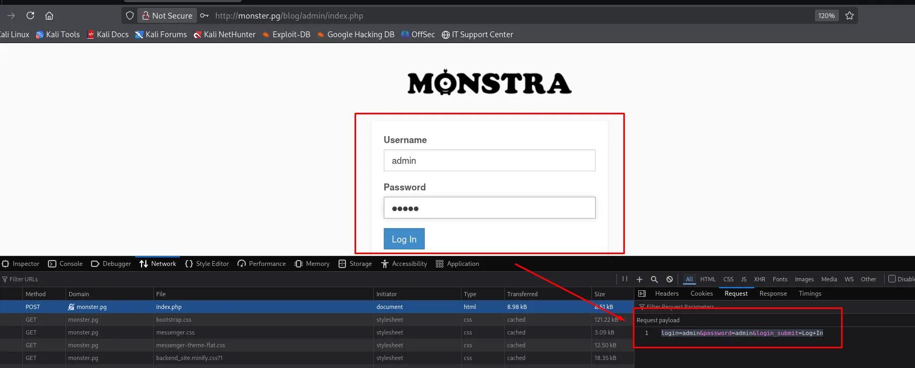The width and height of the screenshot is (915, 368).
Task: Open the Accessibility devtools tab
Action: click(x=404, y=264)
